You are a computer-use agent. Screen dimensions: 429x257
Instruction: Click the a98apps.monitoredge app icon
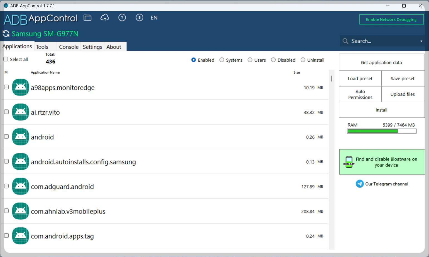tap(21, 88)
